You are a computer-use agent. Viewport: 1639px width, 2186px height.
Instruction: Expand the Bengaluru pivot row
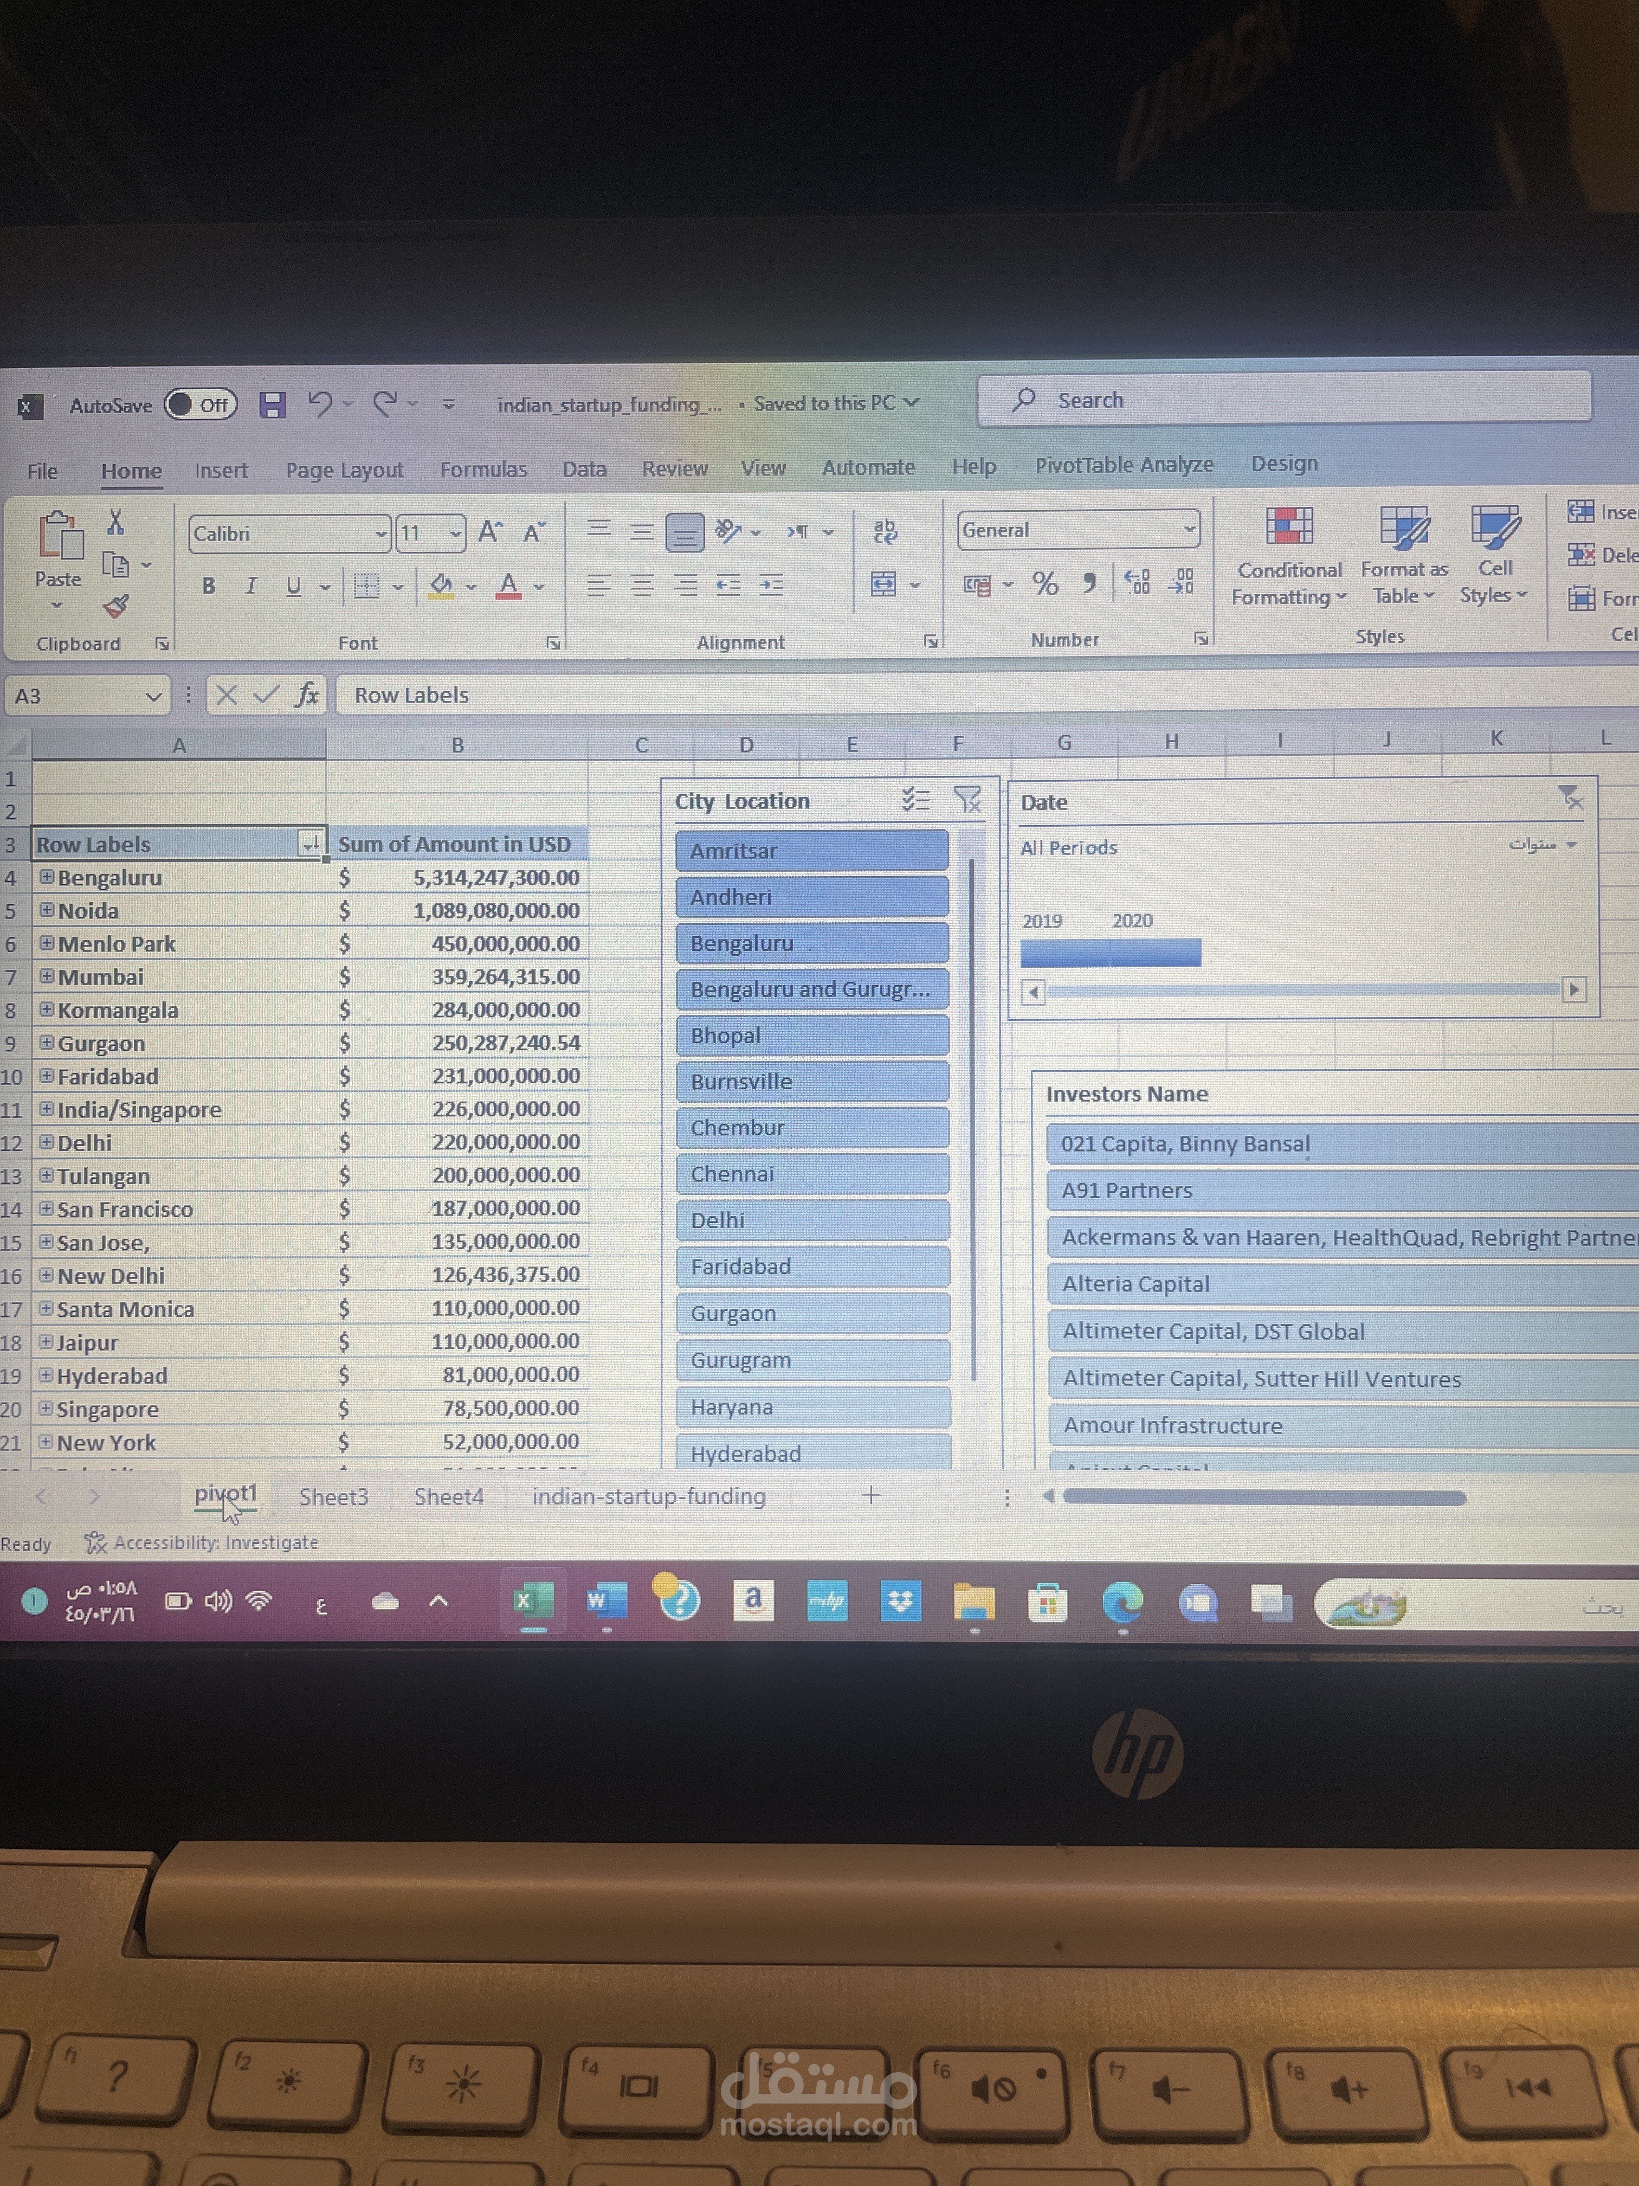[47, 877]
